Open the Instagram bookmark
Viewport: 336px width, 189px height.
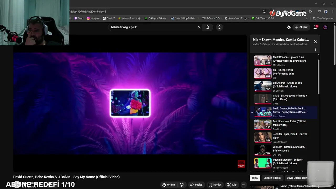[93, 18]
